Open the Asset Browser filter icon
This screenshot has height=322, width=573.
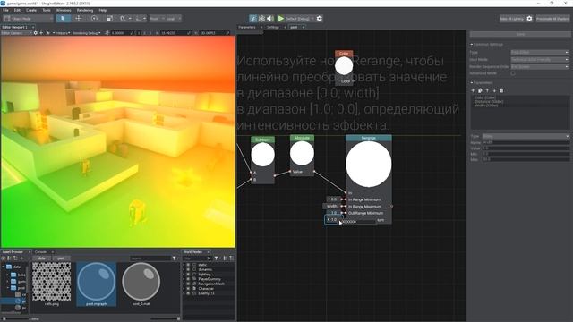pos(175,258)
